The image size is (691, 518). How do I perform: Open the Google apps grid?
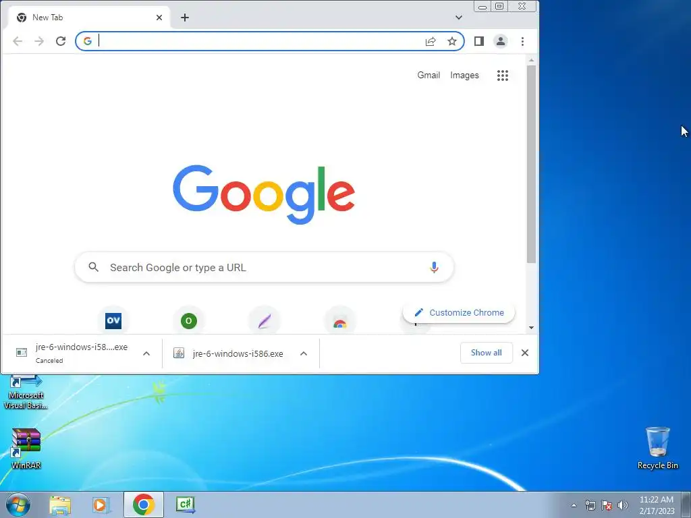click(x=503, y=76)
